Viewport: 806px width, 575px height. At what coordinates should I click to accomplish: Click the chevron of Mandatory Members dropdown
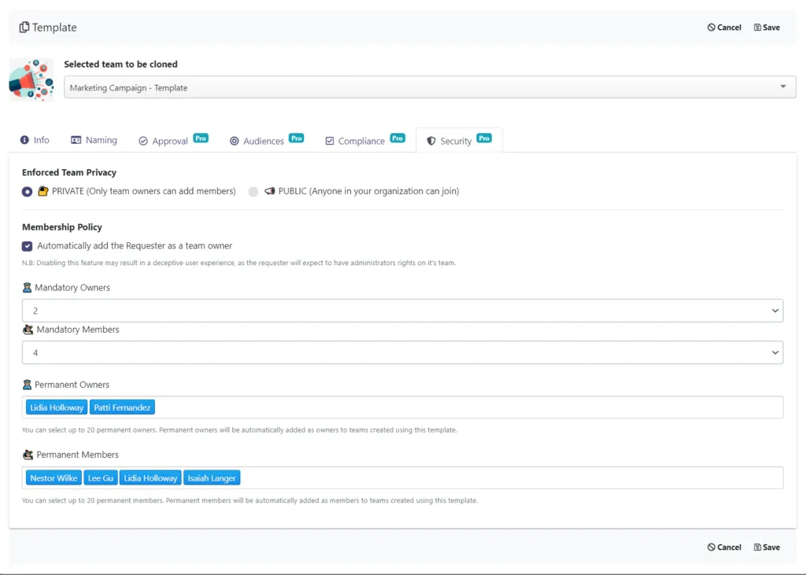pyautogui.click(x=775, y=352)
